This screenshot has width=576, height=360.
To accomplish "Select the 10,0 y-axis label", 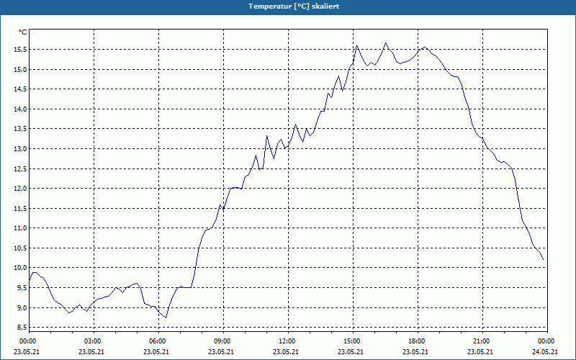I will tap(20, 268).
